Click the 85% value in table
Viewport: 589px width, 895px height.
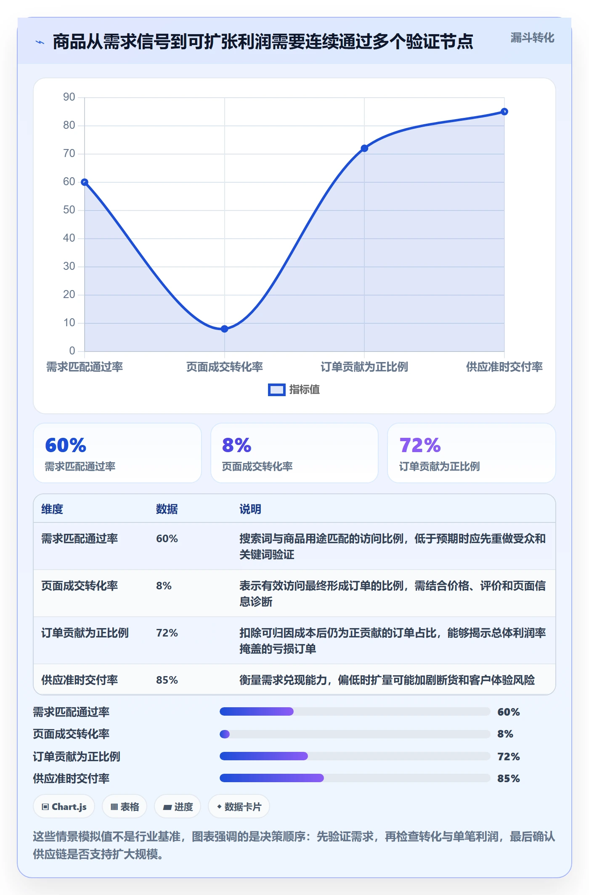click(x=167, y=680)
